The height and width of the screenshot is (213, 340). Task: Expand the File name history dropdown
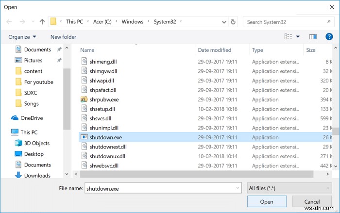[x=238, y=187]
